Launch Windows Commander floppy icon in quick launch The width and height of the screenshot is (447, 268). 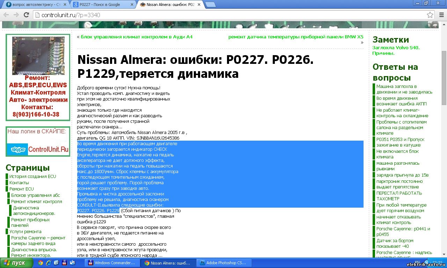click(64, 263)
